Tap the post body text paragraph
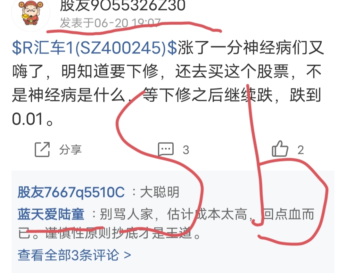Screen dimensions: 346x273 pos(168,84)
